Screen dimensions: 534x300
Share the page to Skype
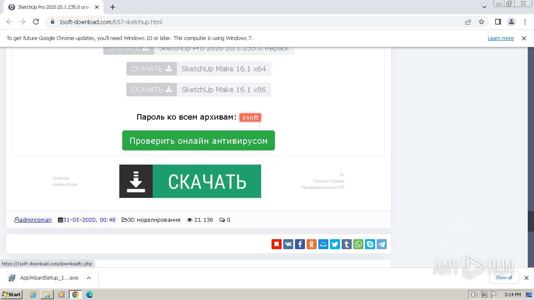click(370, 244)
